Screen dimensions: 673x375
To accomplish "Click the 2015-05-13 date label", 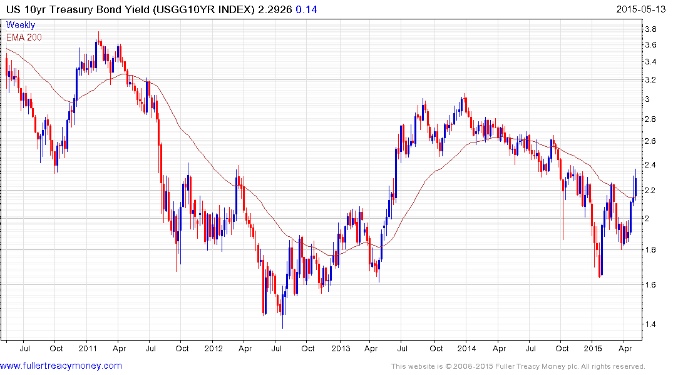I will click(x=641, y=9).
